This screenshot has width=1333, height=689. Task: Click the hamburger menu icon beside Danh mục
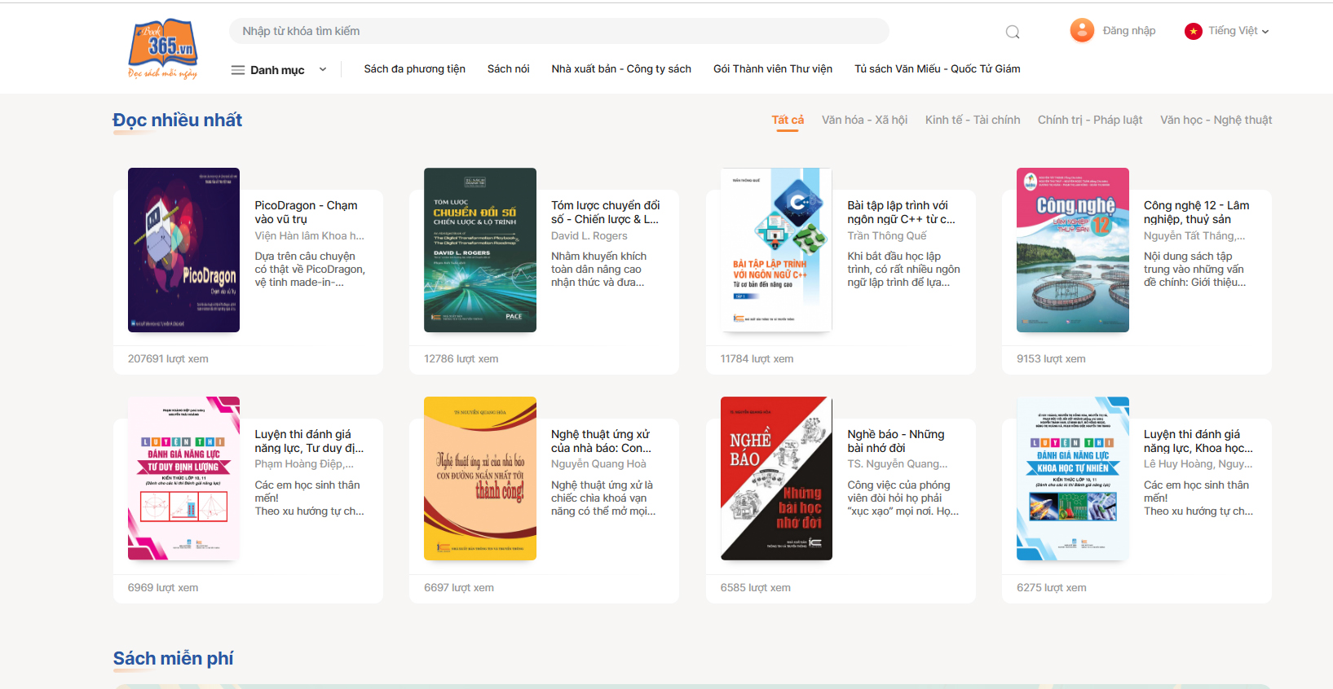pos(238,70)
